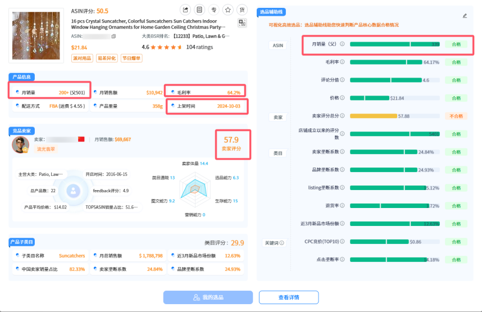
Task: Click the 选品辅助线 panel header tag
Action: 271,12
